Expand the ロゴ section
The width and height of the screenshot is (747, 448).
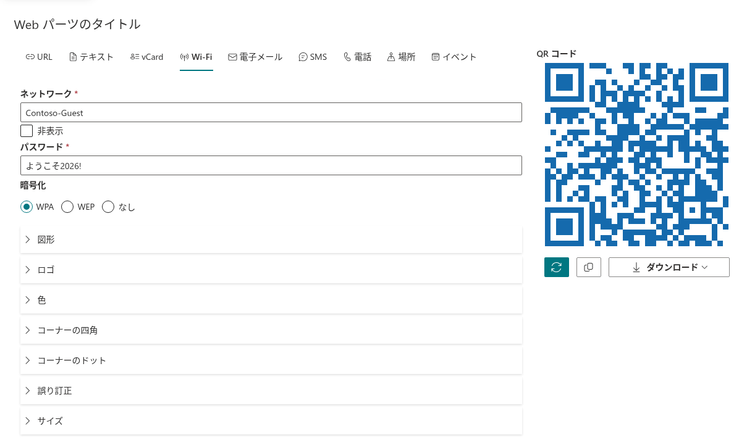pyautogui.click(x=271, y=270)
